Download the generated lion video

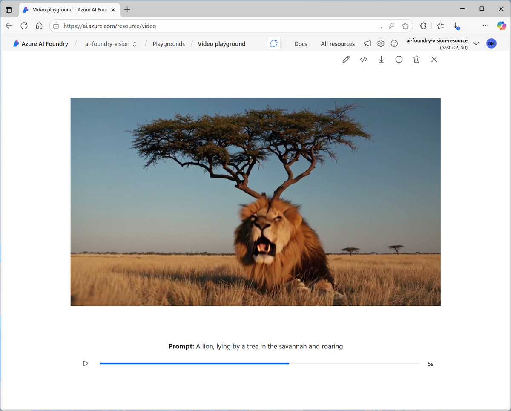(x=381, y=60)
